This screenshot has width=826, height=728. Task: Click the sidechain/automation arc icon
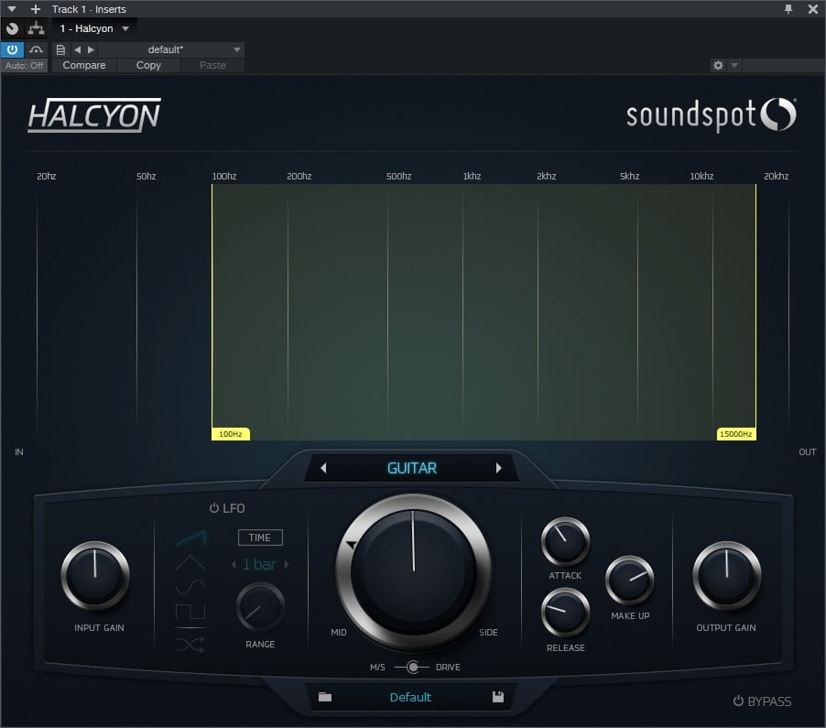36,49
